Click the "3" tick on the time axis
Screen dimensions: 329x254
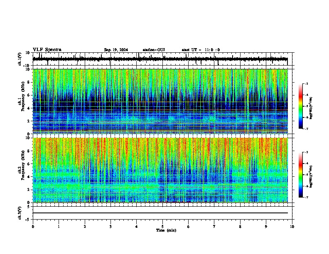[x=110, y=227]
